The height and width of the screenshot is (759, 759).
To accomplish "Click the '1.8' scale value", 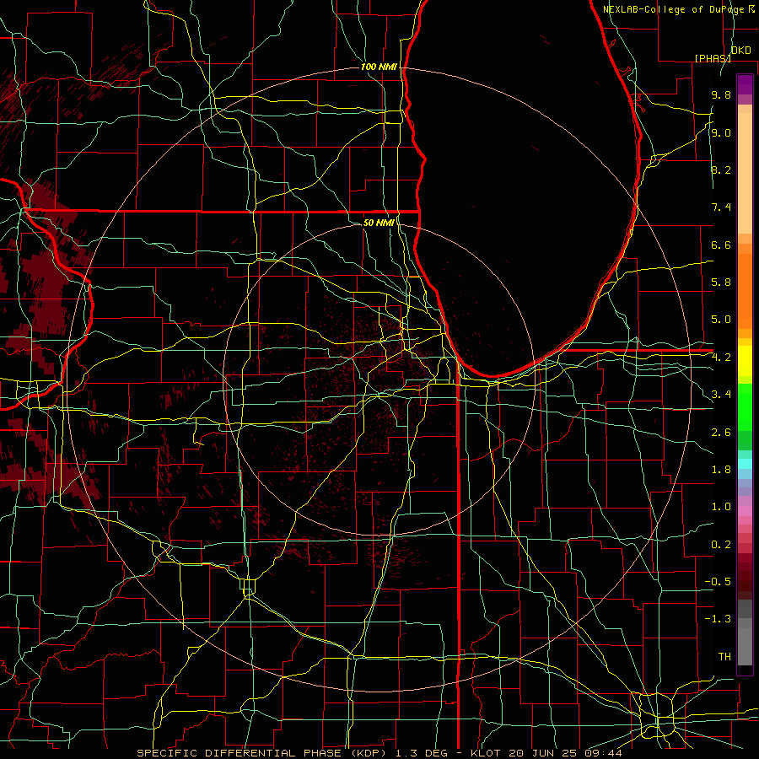I will point(721,470).
